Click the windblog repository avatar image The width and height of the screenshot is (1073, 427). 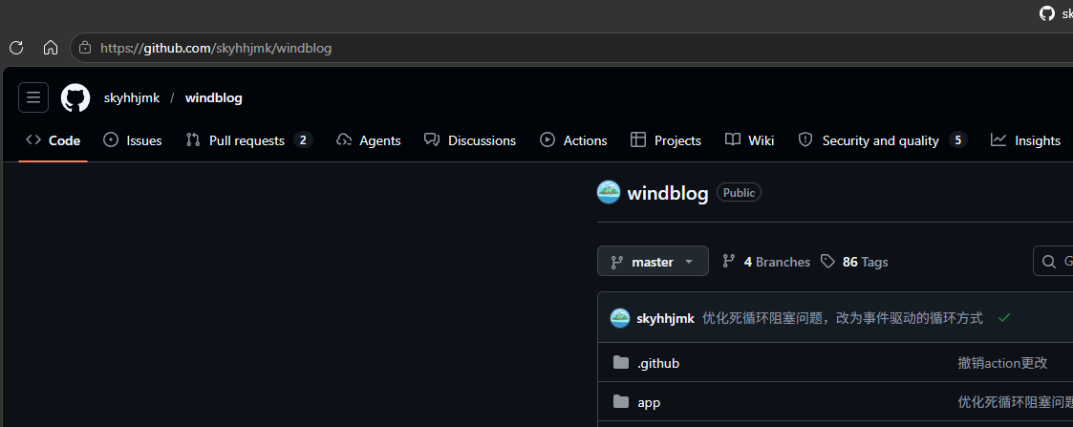609,193
